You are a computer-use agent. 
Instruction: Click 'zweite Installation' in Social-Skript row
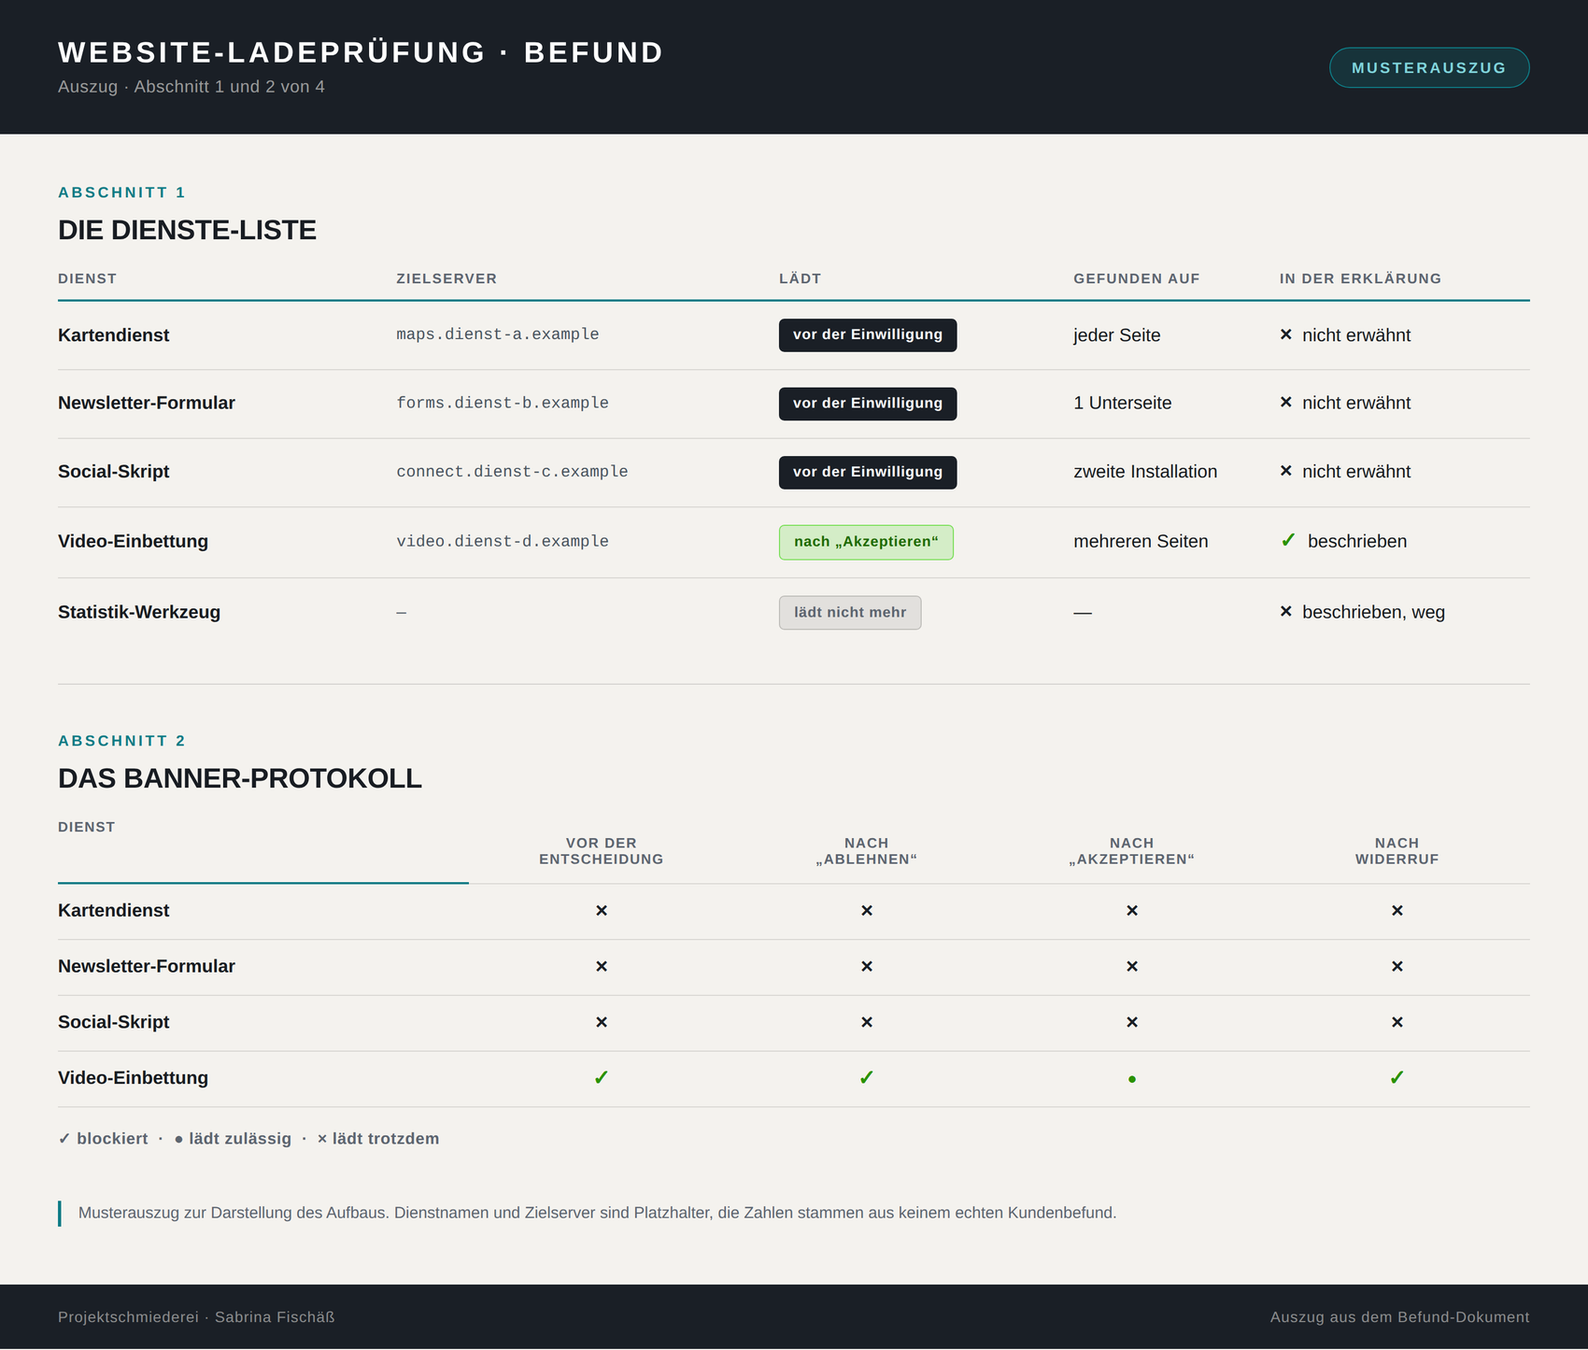[1145, 472]
